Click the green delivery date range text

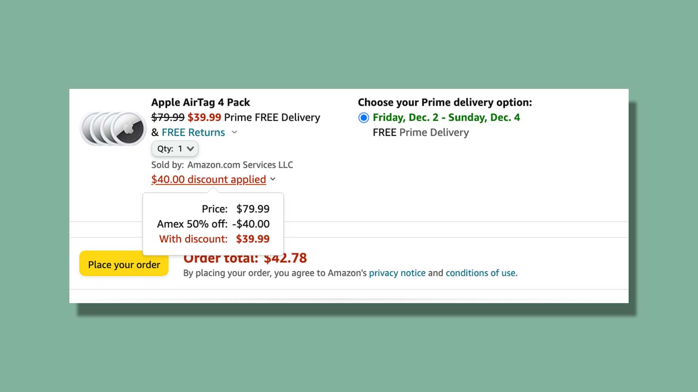(x=446, y=117)
